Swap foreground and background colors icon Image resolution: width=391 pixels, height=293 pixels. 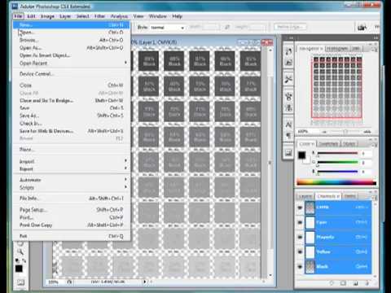click(24, 260)
